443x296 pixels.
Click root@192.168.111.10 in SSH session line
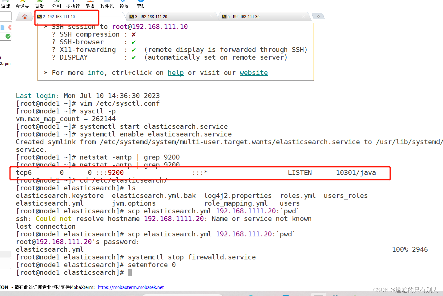150,27
